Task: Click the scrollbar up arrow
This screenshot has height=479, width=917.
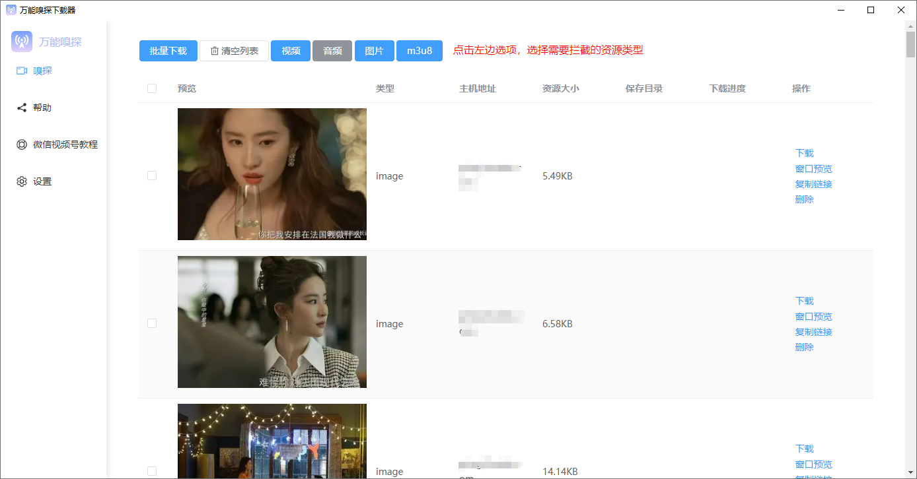Action: tap(910, 25)
